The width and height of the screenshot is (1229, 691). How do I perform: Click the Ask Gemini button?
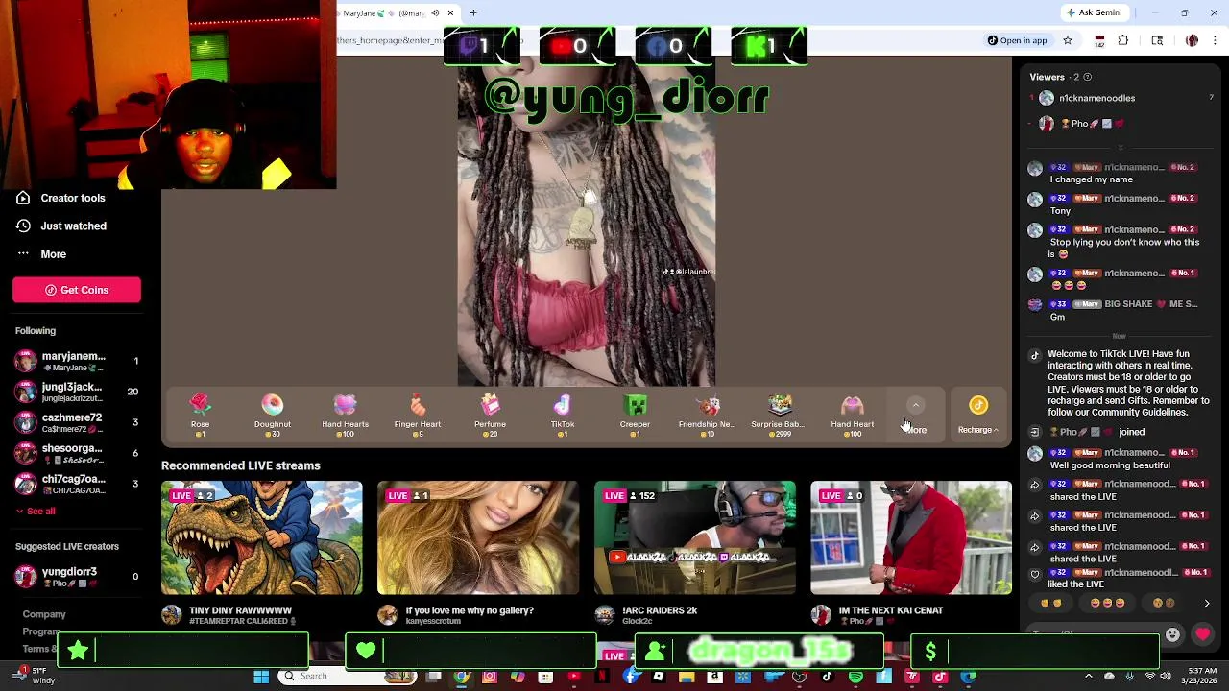(x=1094, y=12)
